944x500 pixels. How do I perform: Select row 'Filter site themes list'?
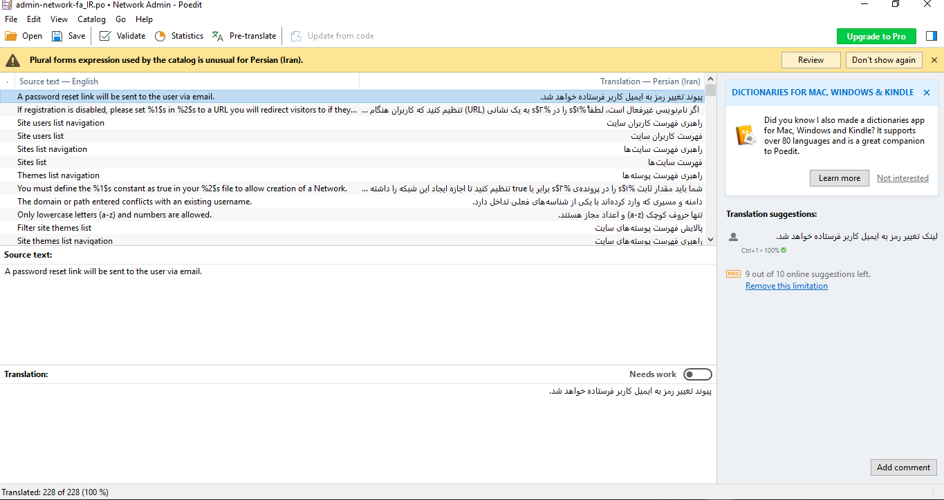[x=353, y=228]
